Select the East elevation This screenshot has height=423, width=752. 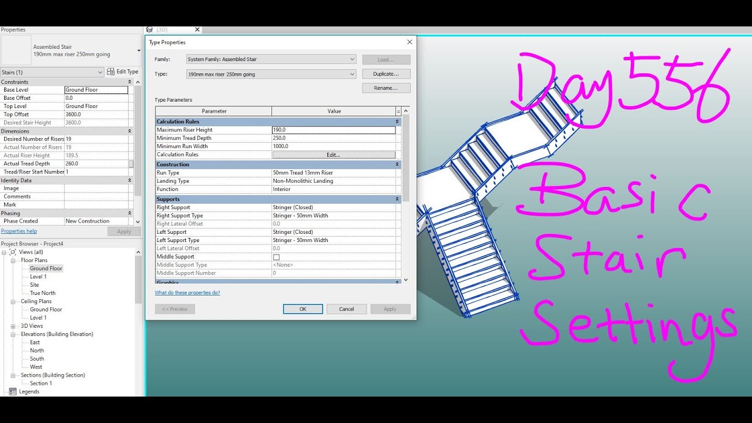(35, 343)
